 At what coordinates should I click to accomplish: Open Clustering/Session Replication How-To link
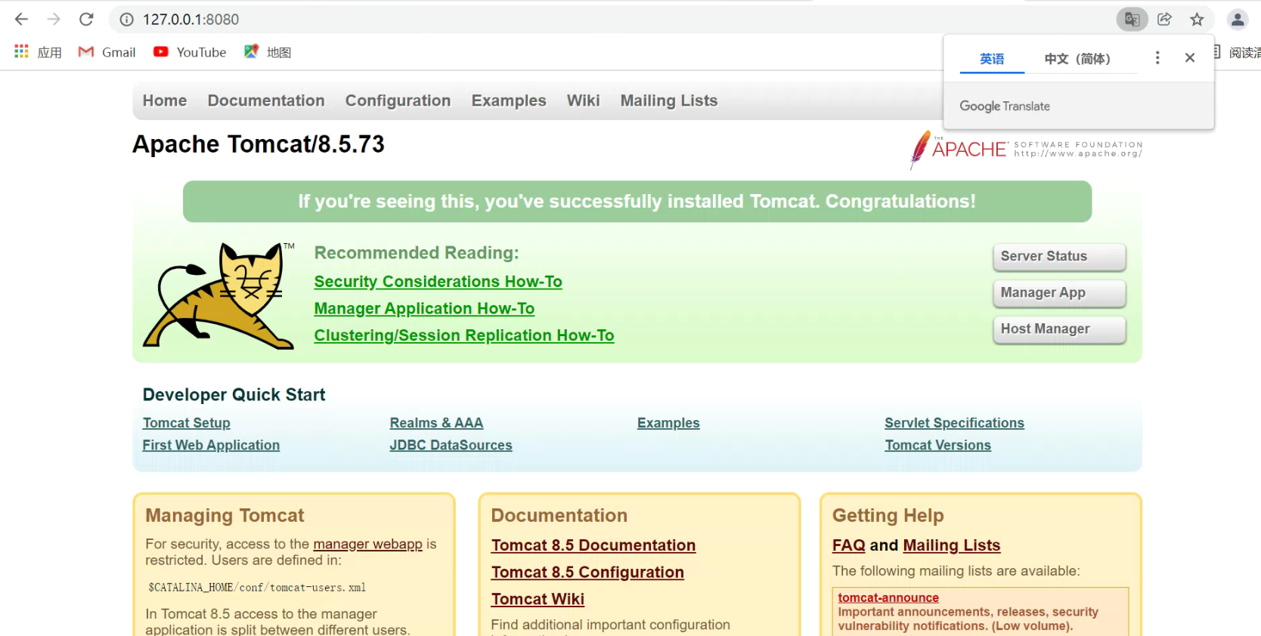[464, 335]
